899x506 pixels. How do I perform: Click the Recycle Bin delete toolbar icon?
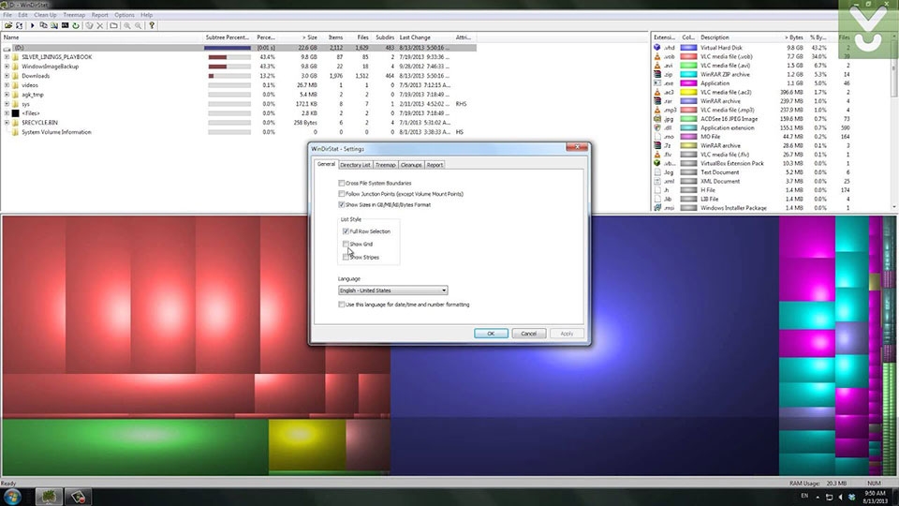pyautogui.click(x=89, y=26)
